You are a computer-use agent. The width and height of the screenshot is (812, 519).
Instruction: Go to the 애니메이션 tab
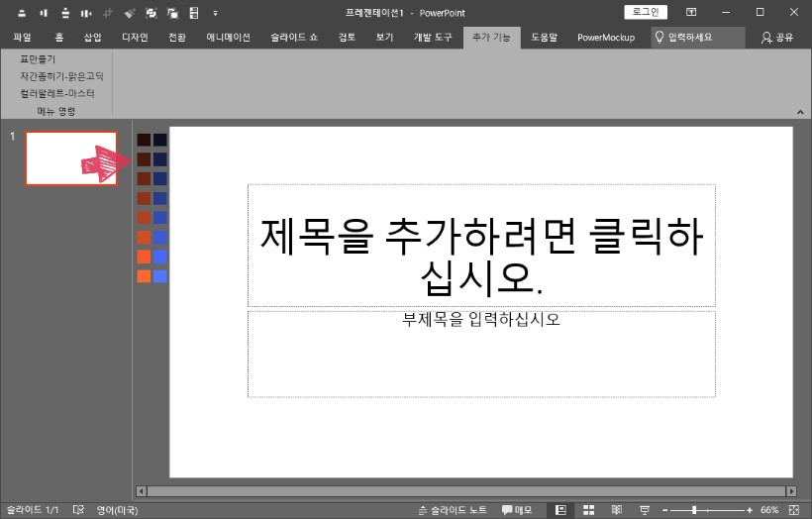(229, 38)
